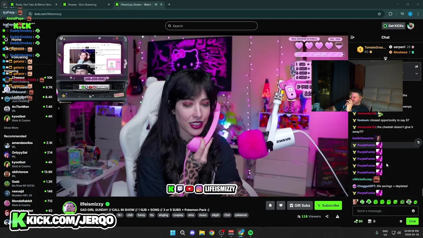Open the chill tag link
Image resolution: width=423 pixels, height=238 pixels.
tap(130, 215)
